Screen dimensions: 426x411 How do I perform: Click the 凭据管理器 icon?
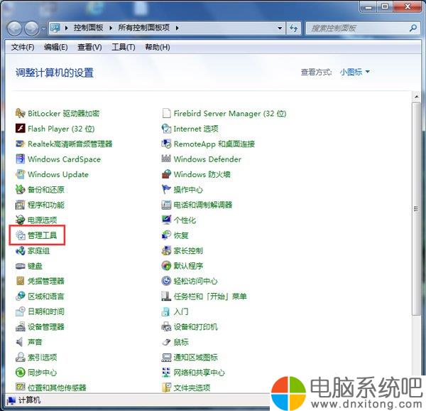pyautogui.click(x=21, y=281)
